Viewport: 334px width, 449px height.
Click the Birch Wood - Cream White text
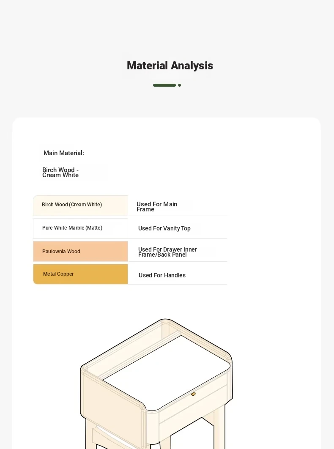coord(60,172)
